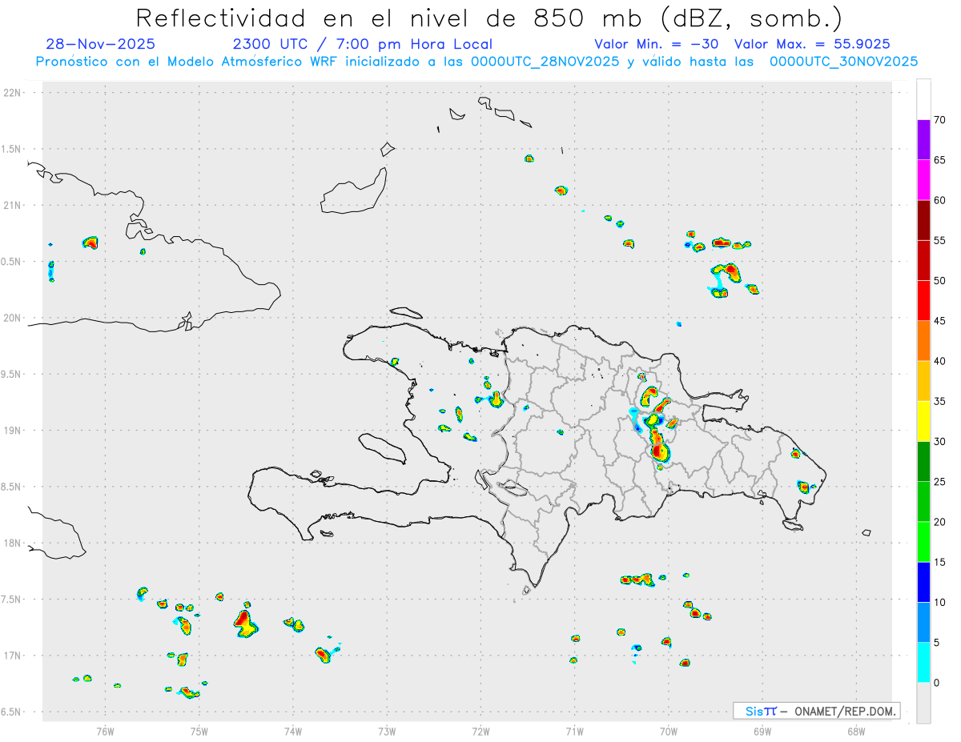Click the 'SisTT – ONAMET/REP.DOM.' credit box

(817, 711)
